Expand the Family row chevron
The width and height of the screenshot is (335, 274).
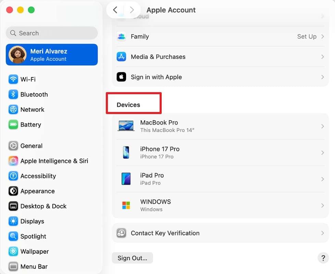tap(323, 37)
